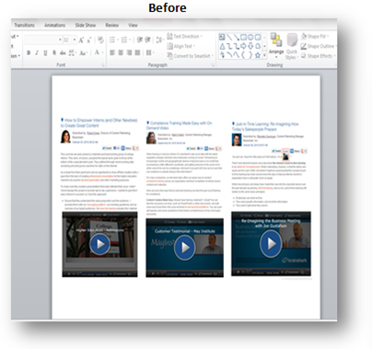Screen dimensions: 372x349
Task: Open the Transitions ribbon tab
Action: (x=24, y=25)
